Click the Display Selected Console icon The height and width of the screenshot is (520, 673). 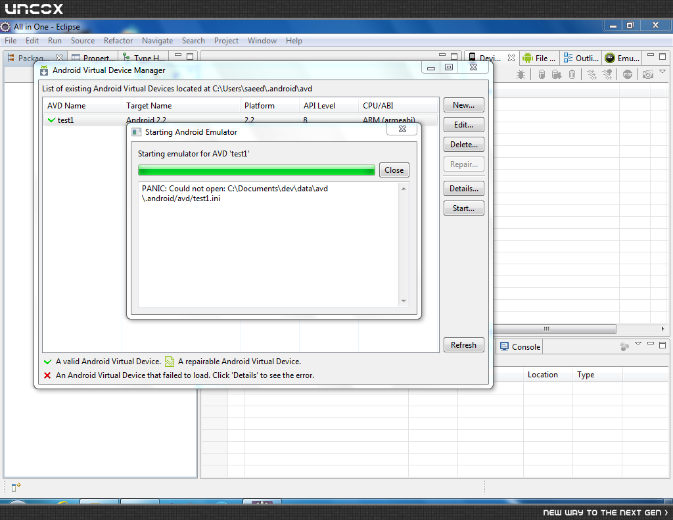(624, 346)
